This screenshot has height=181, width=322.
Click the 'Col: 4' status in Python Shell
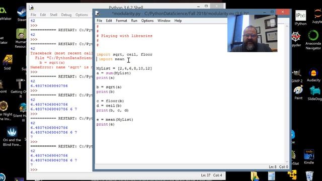[218, 175]
